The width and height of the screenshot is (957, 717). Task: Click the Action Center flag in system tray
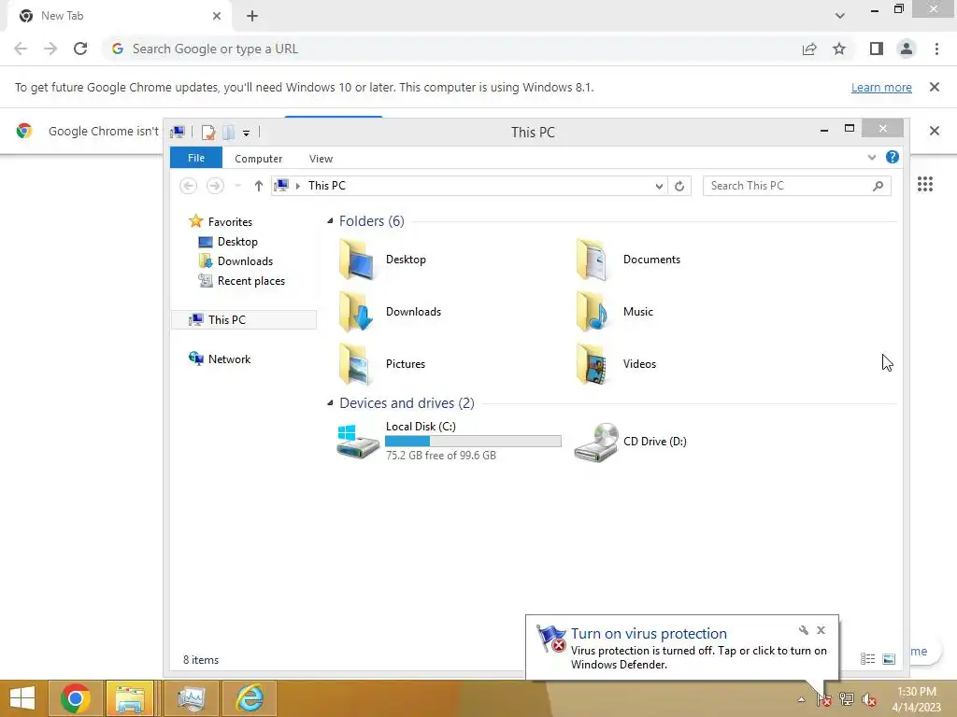824,698
